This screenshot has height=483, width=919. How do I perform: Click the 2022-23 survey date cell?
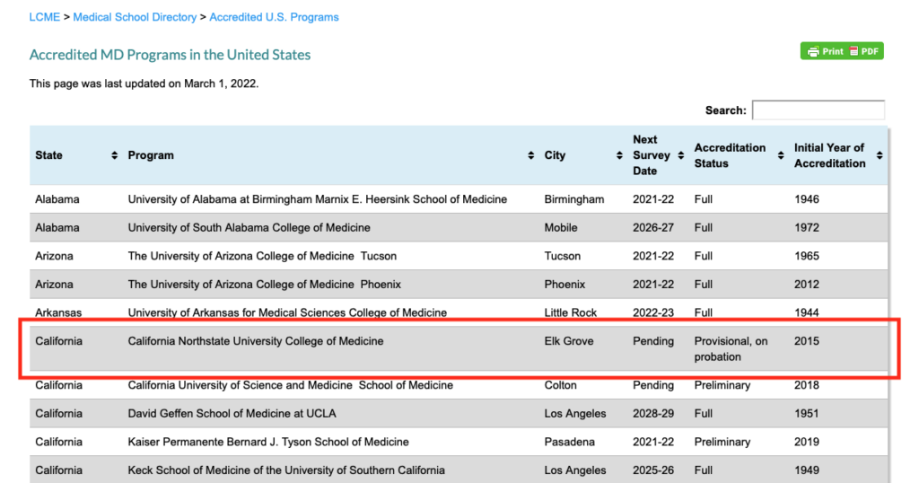[x=653, y=312]
